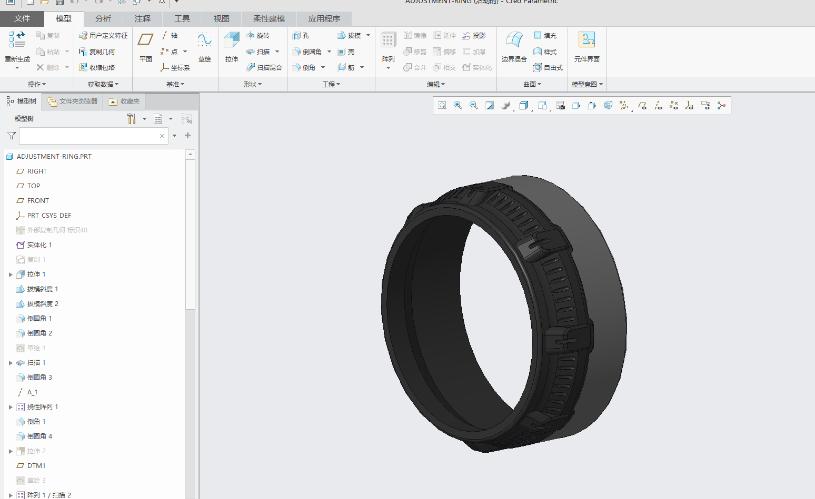Toggle datum plane display in view toolbar

click(642, 106)
